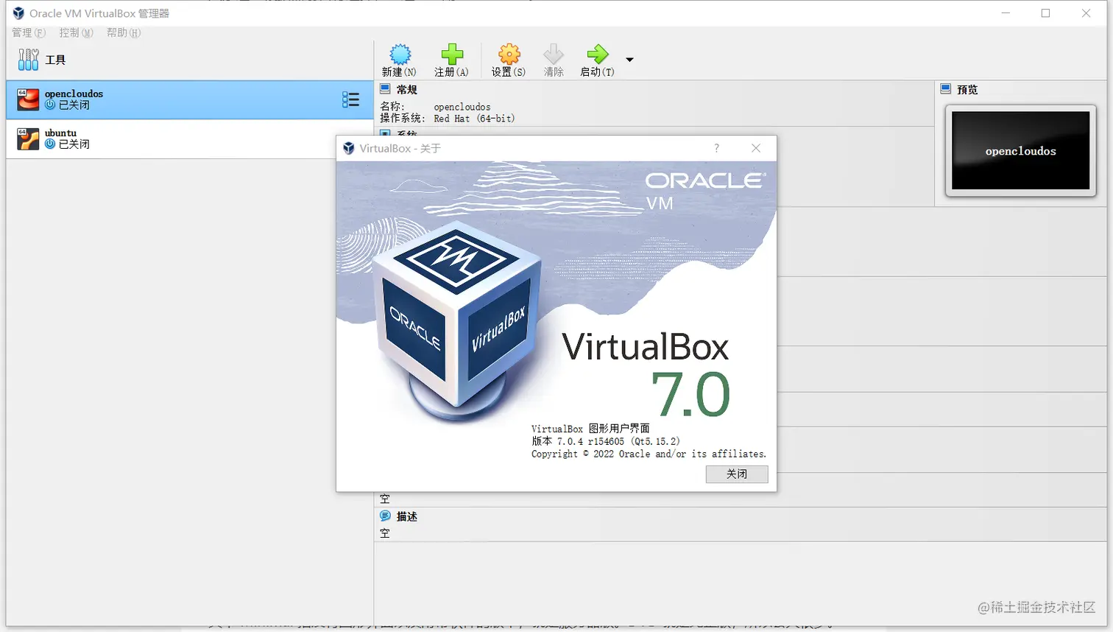
Task: Click the version text '版本 7.0.4 r154605'
Action: (x=578, y=441)
